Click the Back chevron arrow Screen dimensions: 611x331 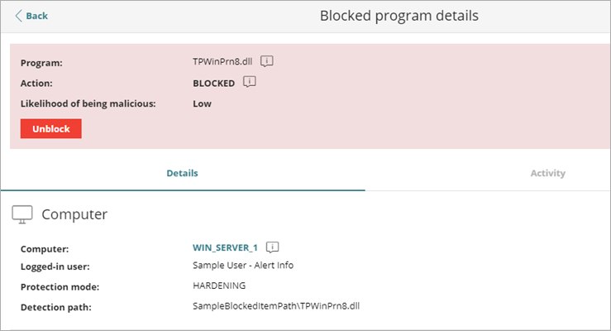click(19, 16)
